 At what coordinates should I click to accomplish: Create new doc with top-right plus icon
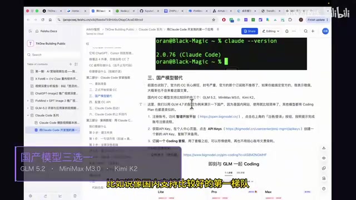coord(313,31)
